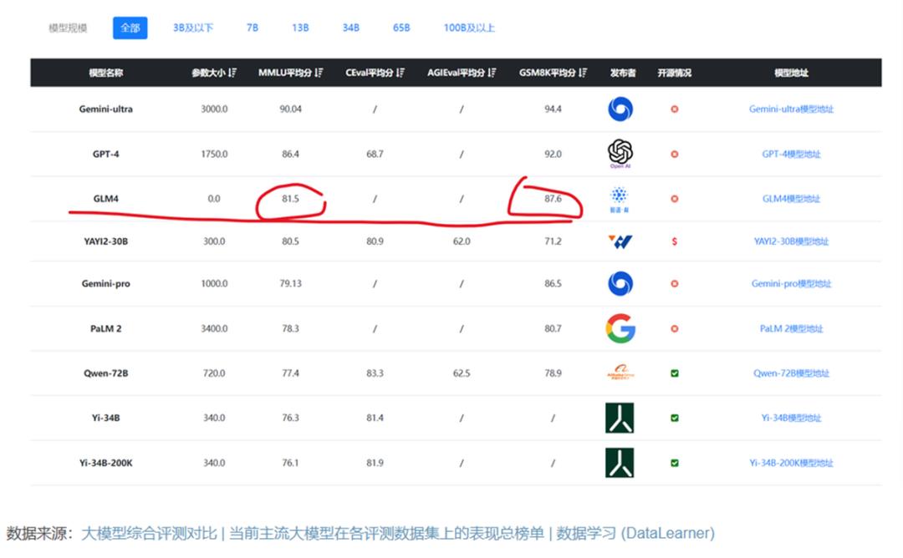903x558 pixels.
Task: Select the 全部 model size filter
Action: 130,28
